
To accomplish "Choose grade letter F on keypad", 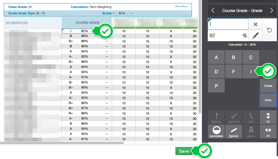I will (x=234, y=72).
